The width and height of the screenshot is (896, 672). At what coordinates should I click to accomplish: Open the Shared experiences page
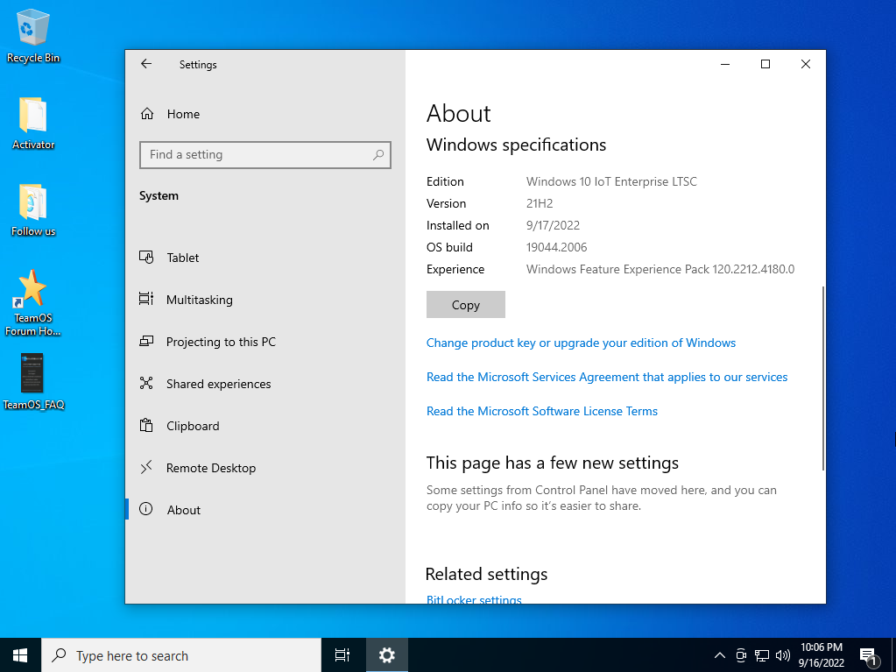(265, 384)
